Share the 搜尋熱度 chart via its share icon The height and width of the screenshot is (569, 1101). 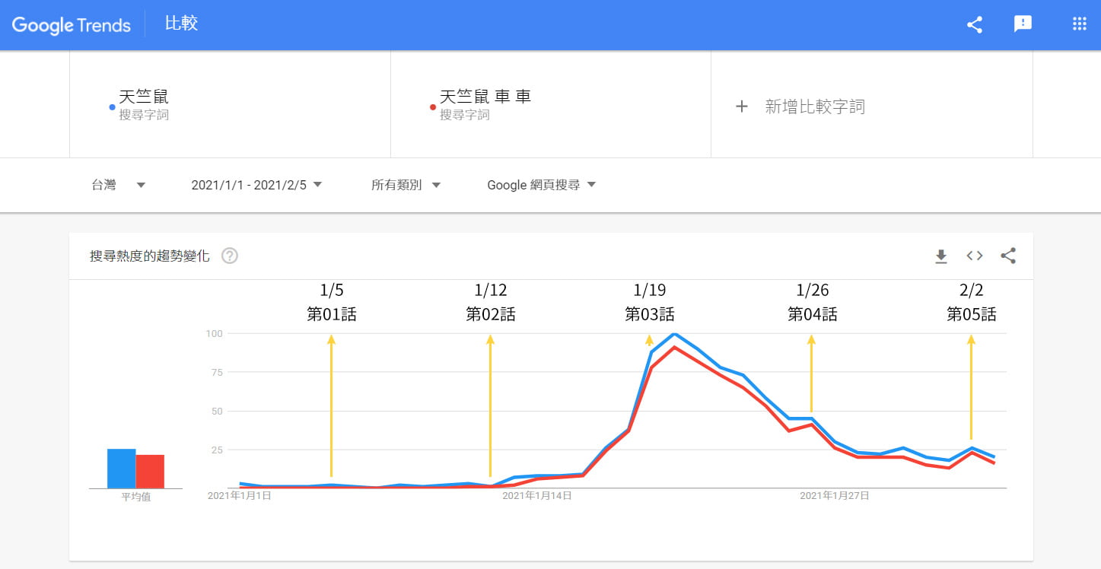coord(1008,256)
